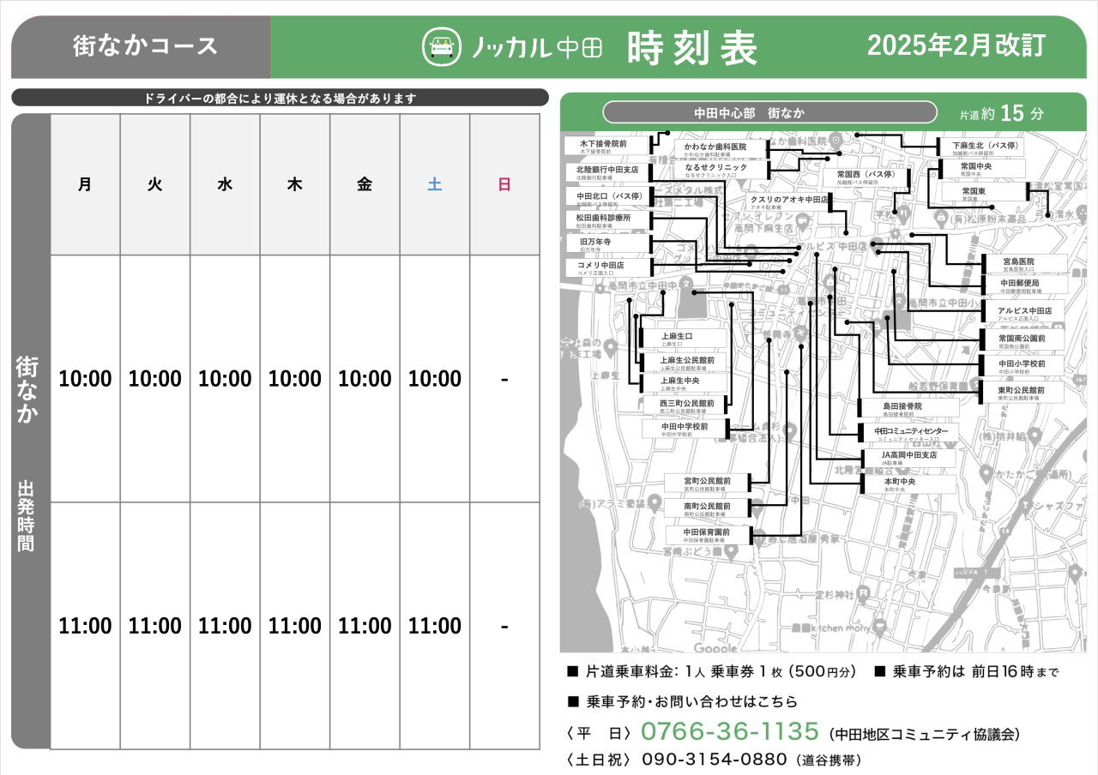Select the 中田中心部 街なか map title pill

[x=769, y=112]
